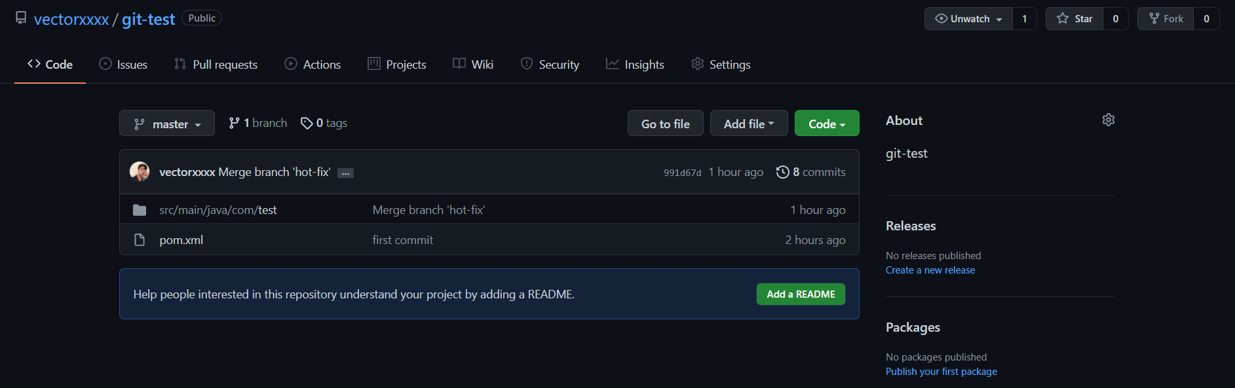Expand the commit message ellipsis button
The image size is (1235, 388).
point(345,173)
